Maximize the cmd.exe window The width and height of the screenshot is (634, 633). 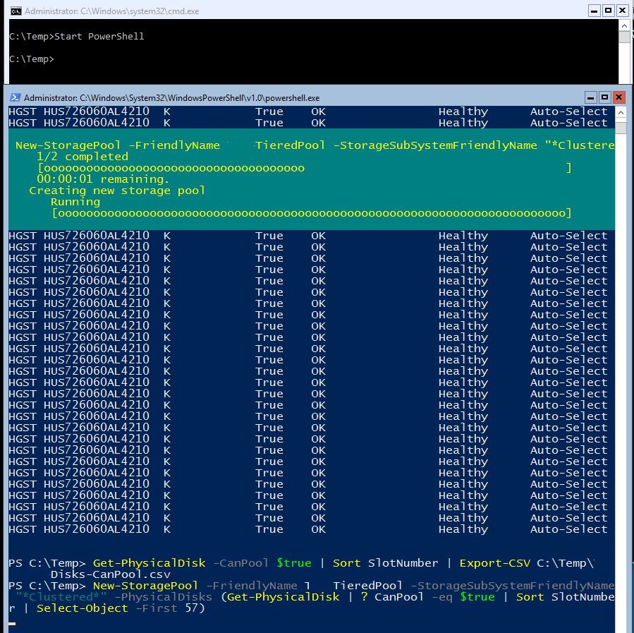[608, 11]
